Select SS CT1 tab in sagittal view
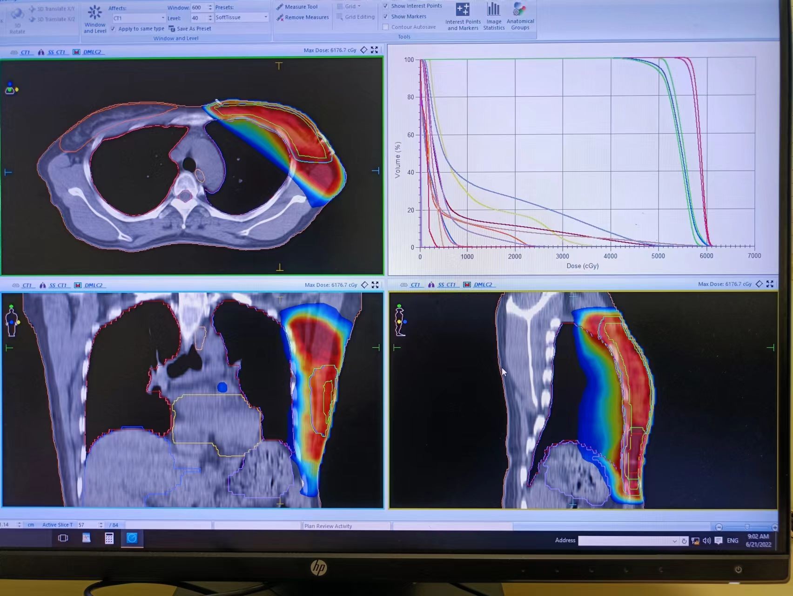 447,284
